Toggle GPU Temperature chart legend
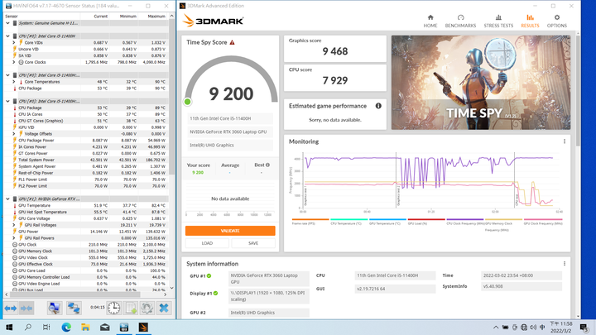Screen dimensions: 596x335 pos(387,222)
